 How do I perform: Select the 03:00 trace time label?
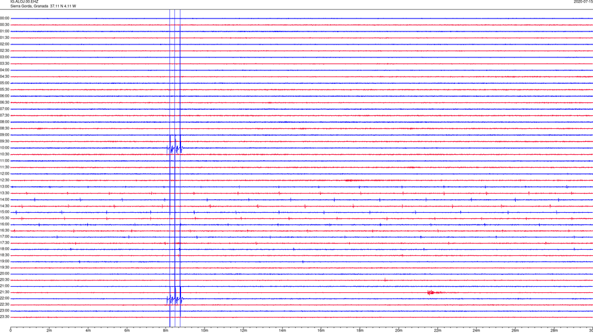pos(5,57)
